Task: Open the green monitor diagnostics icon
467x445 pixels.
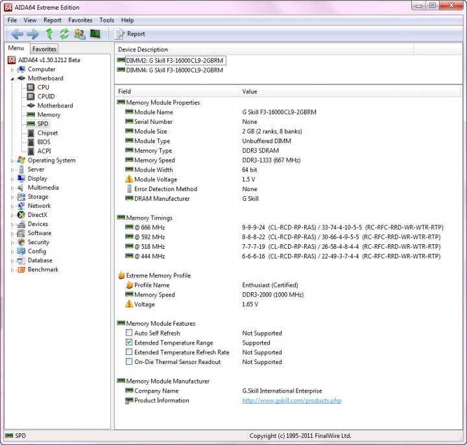Action: tap(95, 34)
